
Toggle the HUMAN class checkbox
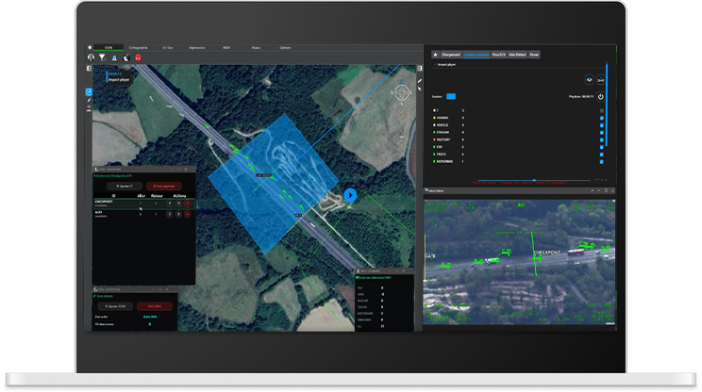(x=601, y=118)
